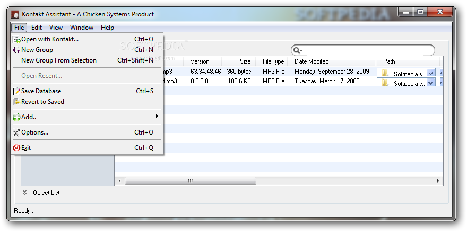Open path dropdown in 360 bytes row
The height and width of the screenshot is (232, 467).
[431, 73]
